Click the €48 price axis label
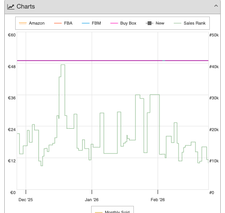Viewport: 225px width, 213px height. coord(12,67)
